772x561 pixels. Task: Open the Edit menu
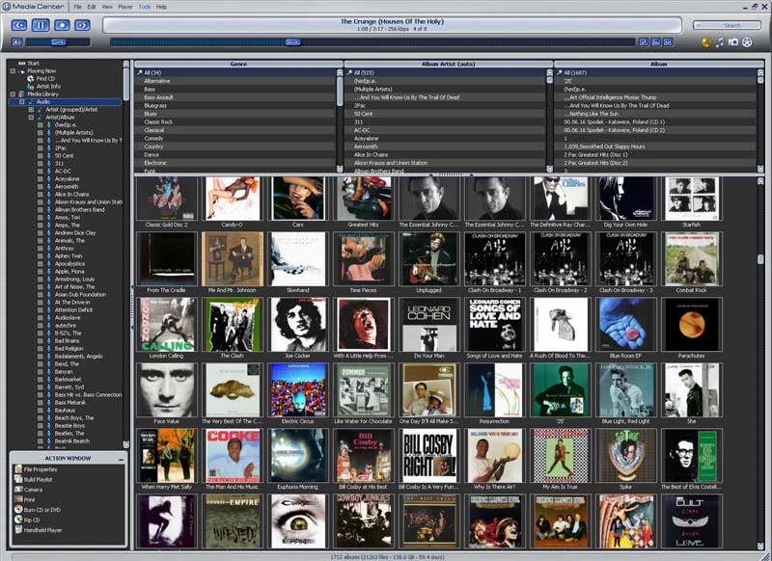92,7
